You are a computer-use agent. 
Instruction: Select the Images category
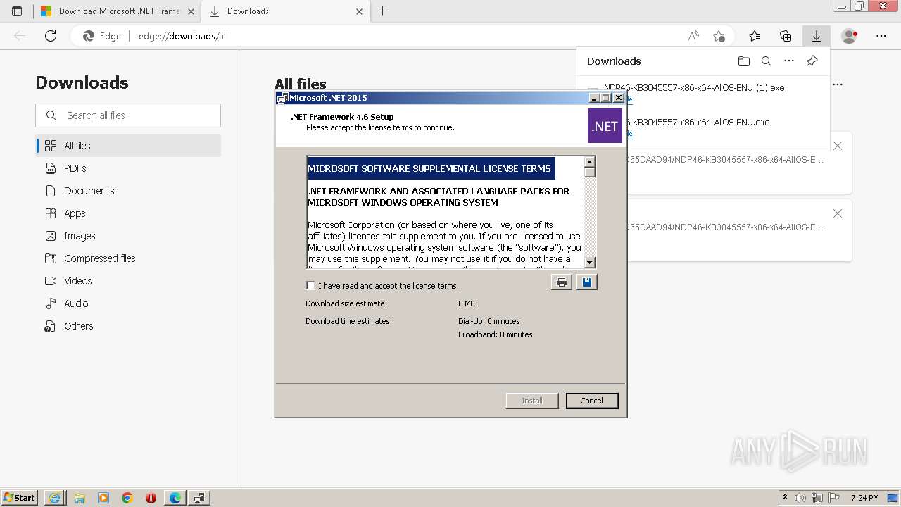128,236
